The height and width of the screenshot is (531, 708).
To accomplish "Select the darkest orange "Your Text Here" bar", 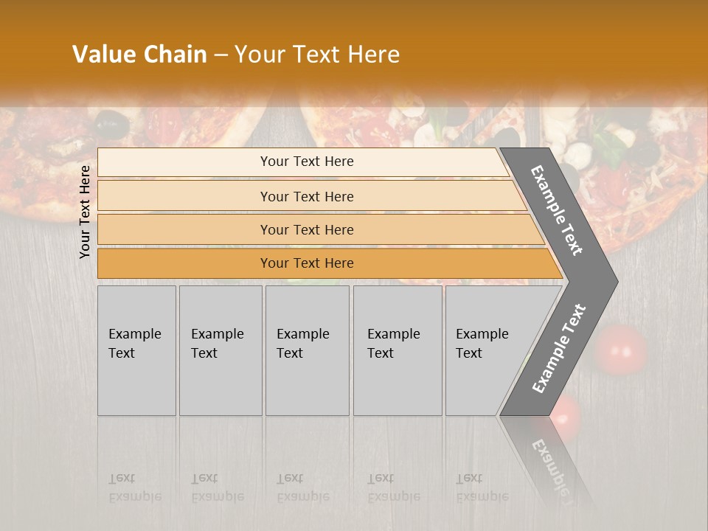I will (x=306, y=263).
